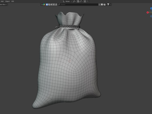Open the snapping options dropdown
Viewport: 152px width, 114px height.
click(x=81, y=1)
